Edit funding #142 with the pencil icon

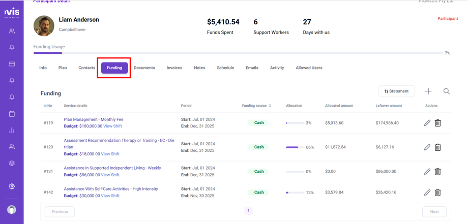point(427,193)
